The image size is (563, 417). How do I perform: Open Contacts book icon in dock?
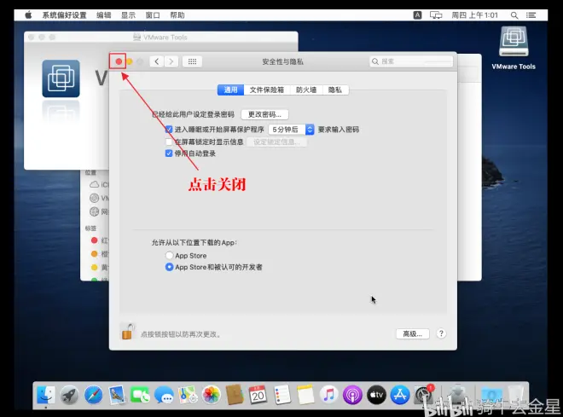[x=235, y=395]
